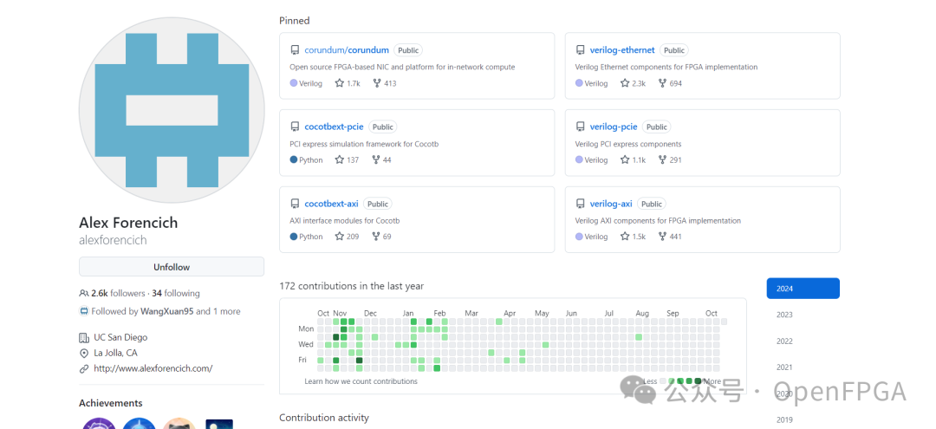Click the La Jolla location pin icon

[83, 353]
